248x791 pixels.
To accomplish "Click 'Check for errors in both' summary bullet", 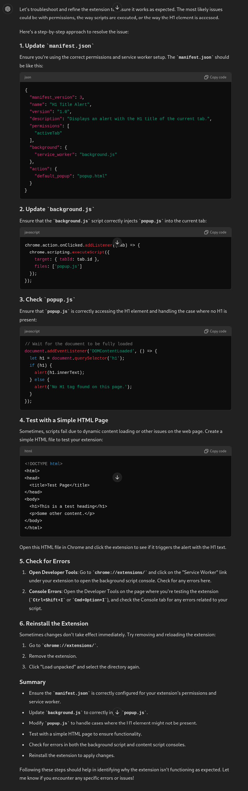I will [107, 744].
